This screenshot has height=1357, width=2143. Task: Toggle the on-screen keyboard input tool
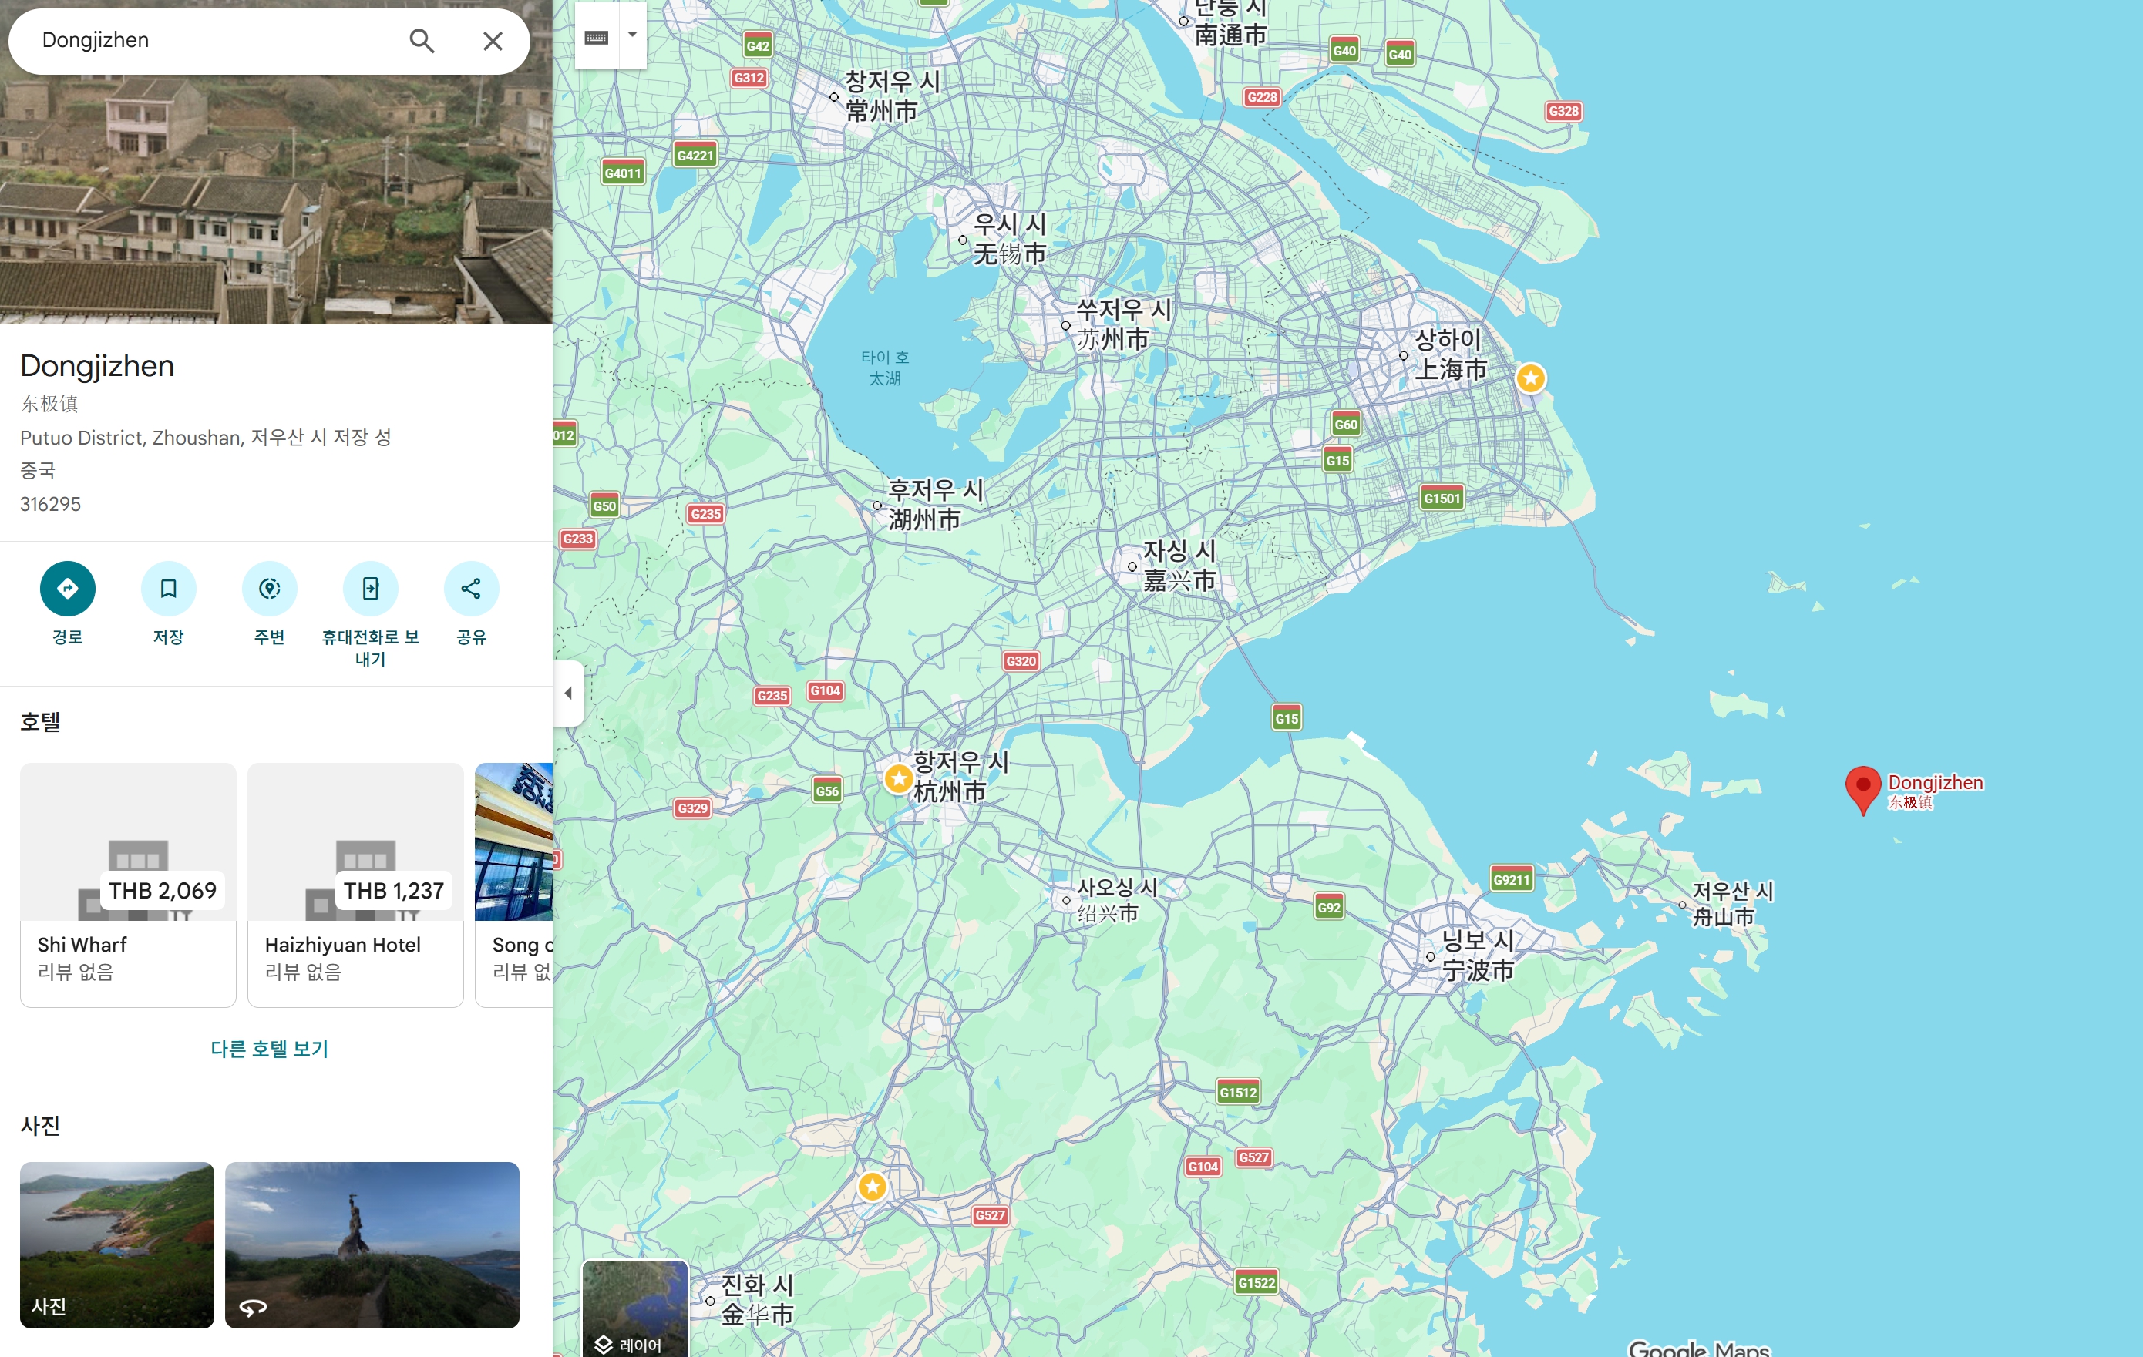tap(597, 36)
